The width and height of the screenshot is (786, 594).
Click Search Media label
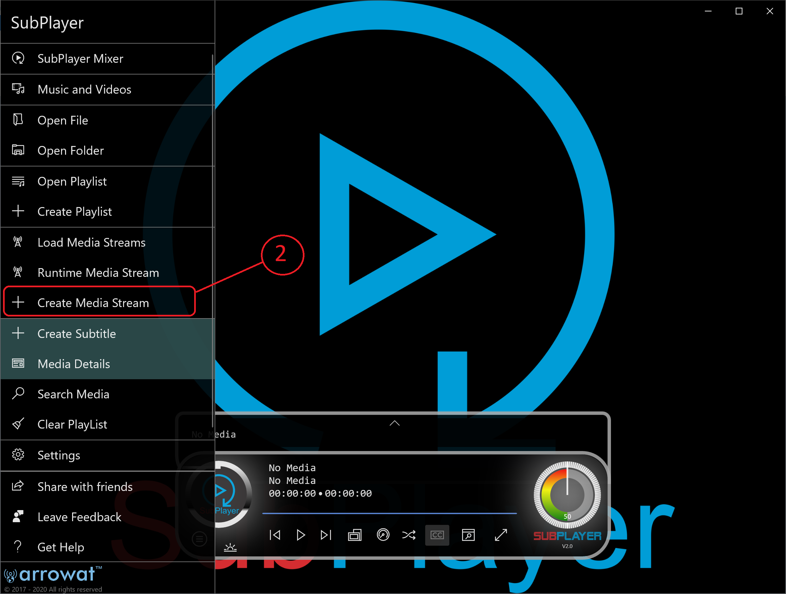click(73, 394)
